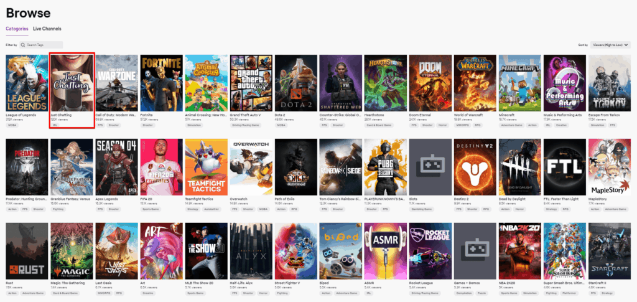
Task: Open the Just Chatting category thumbnail
Action: (72, 83)
